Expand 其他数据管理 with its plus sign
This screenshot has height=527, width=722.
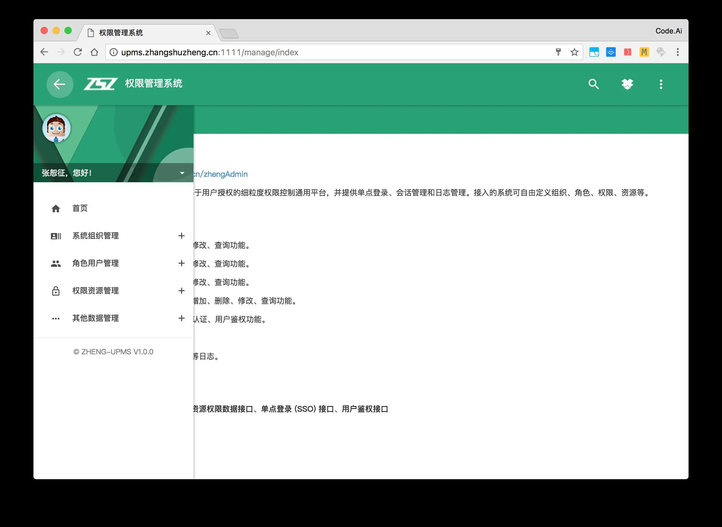[181, 318]
